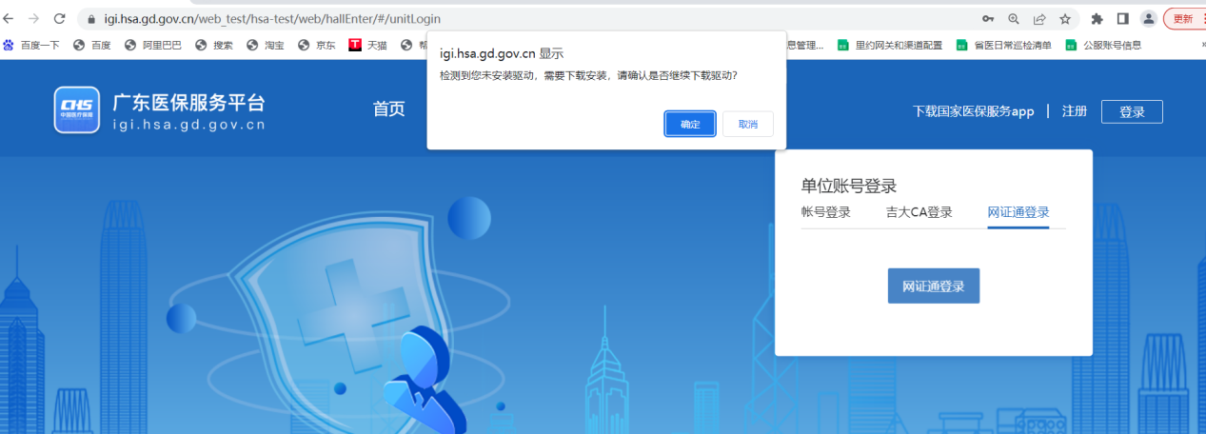Viewport: 1206px width, 434px height.
Task: Click the CHS medical insurance logo
Action: point(76,110)
